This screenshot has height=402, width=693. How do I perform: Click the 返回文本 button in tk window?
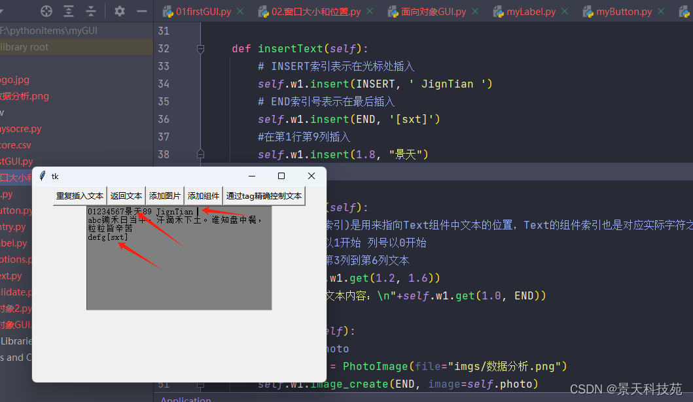click(x=126, y=196)
